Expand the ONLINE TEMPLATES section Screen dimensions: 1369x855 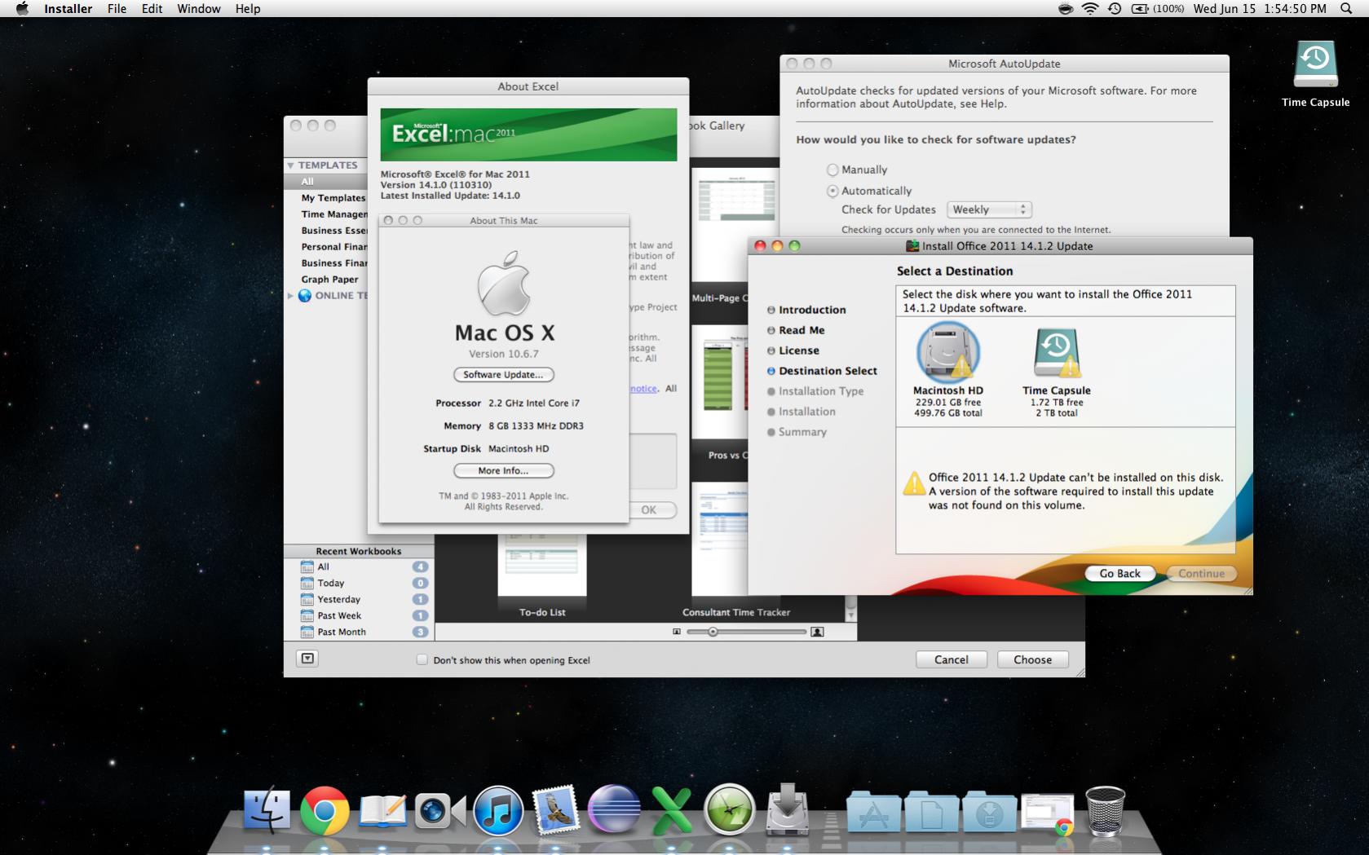[x=290, y=296]
